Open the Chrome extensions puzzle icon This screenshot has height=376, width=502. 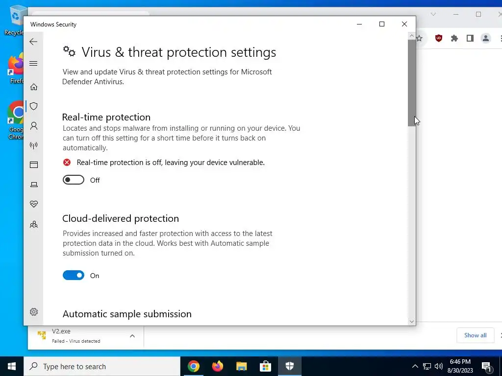click(x=454, y=38)
